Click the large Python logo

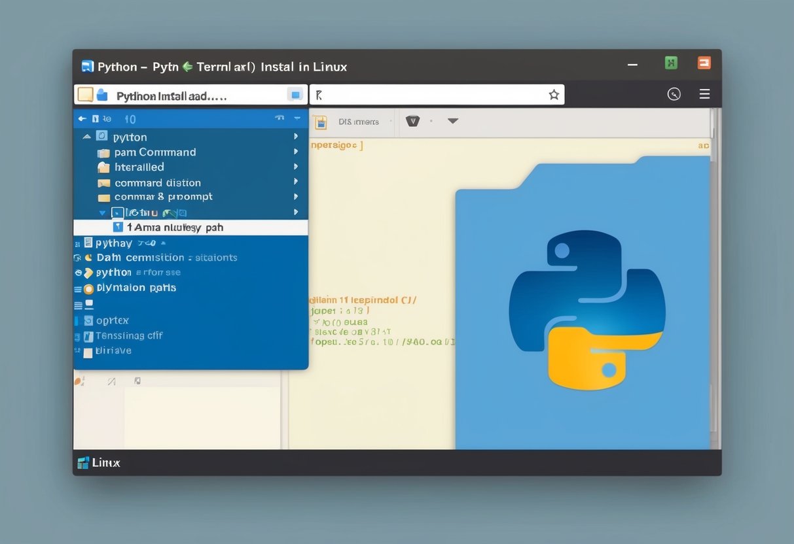(586, 309)
